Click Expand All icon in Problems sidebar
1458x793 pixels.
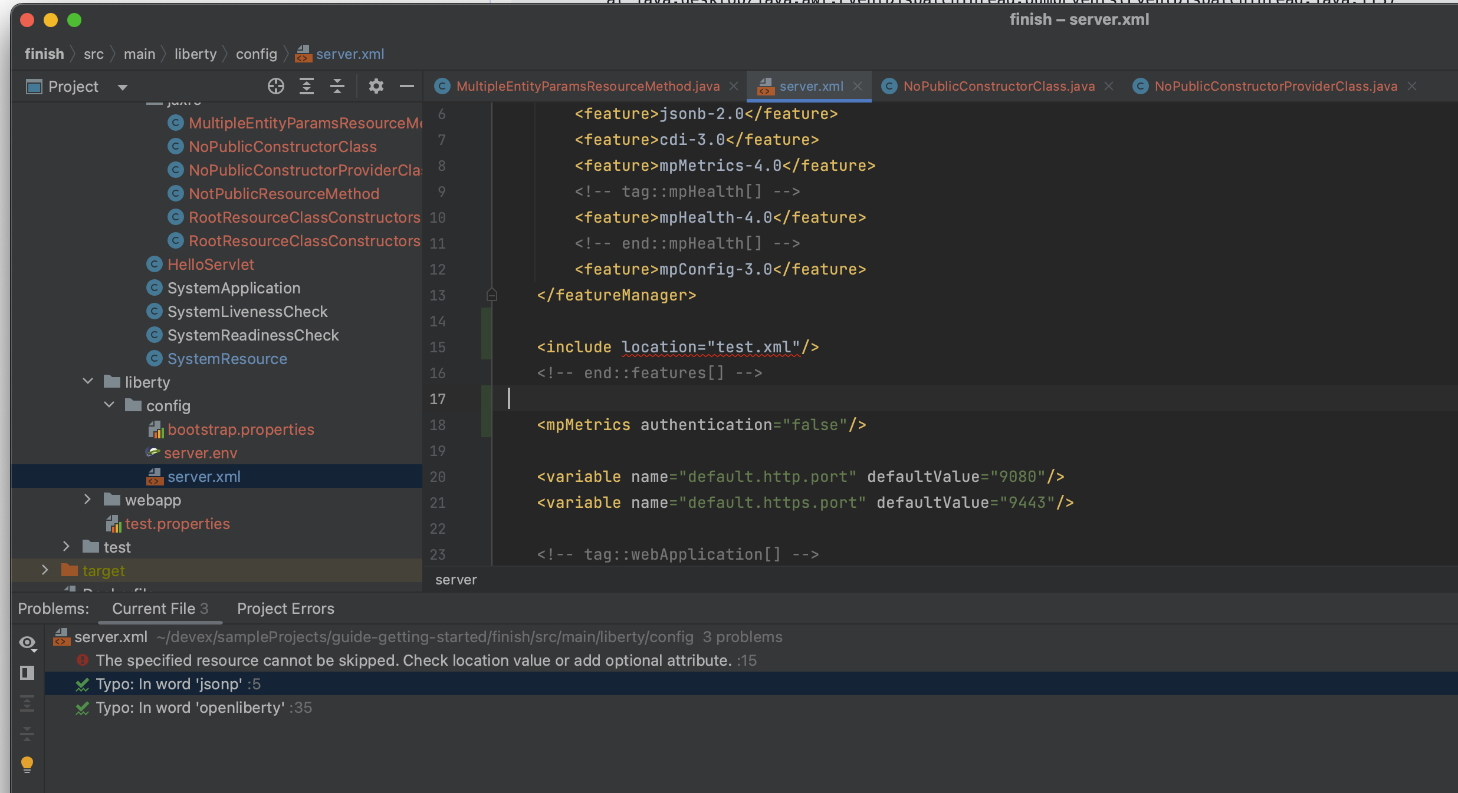[27, 703]
